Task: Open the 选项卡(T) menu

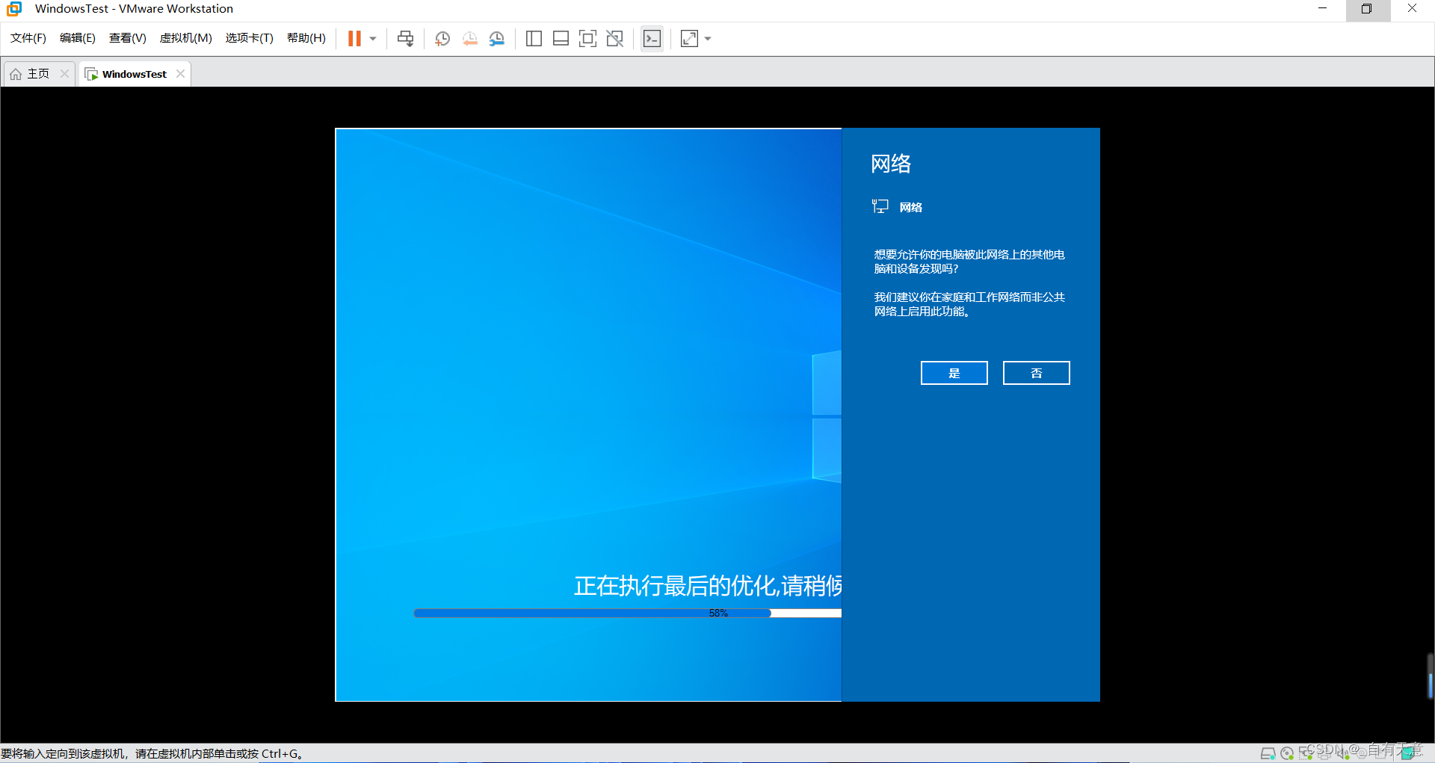Action: [250, 38]
